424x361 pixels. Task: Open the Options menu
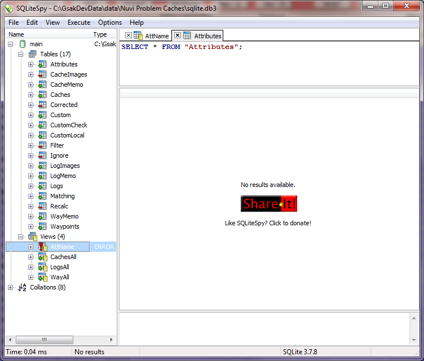click(110, 23)
